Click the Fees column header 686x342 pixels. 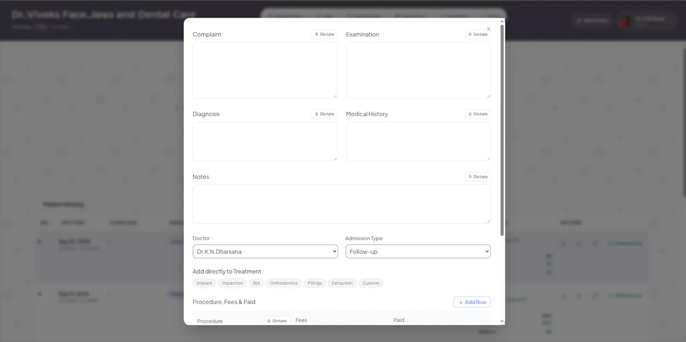click(301, 320)
